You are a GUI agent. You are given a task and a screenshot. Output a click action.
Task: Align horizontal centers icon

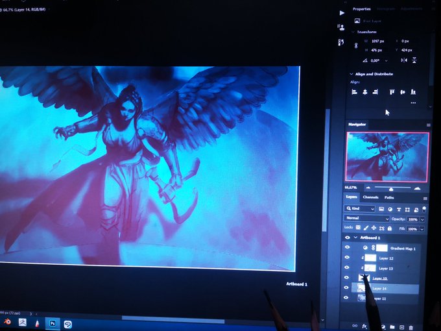click(x=364, y=92)
